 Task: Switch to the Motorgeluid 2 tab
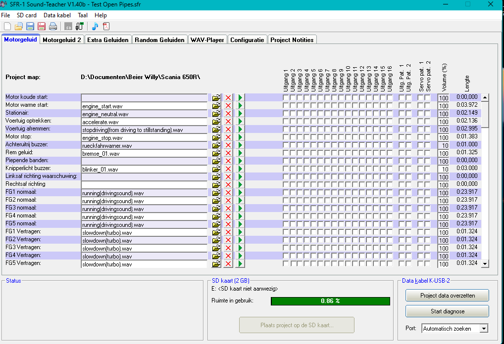[62, 40]
